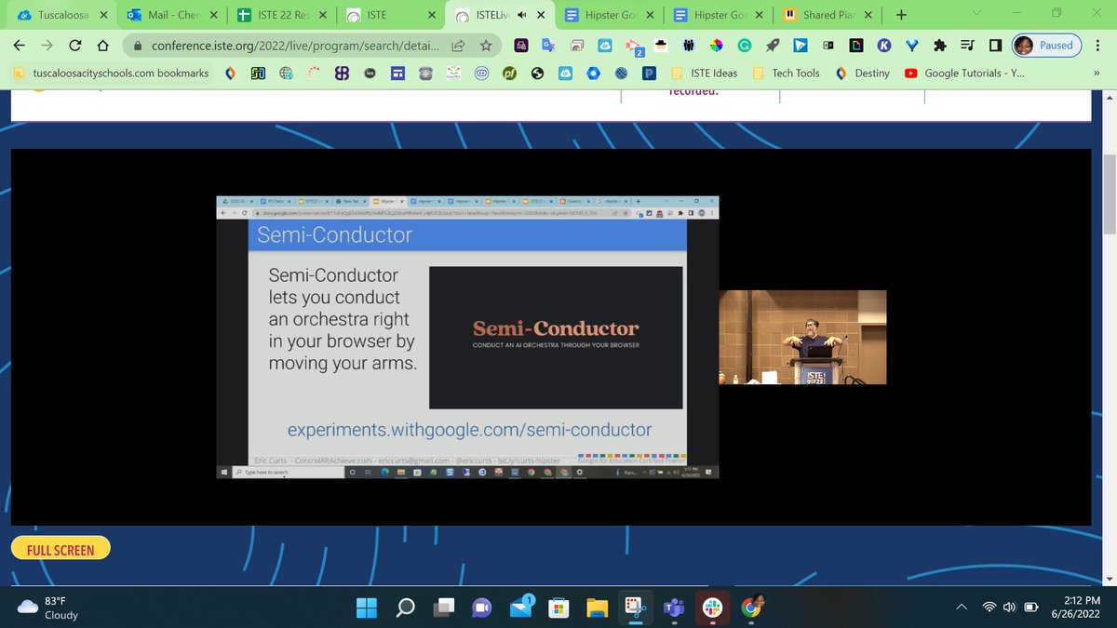Image resolution: width=1117 pixels, height=628 pixels.
Task: Open the media control toolbar icon
Action: click(x=968, y=45)
